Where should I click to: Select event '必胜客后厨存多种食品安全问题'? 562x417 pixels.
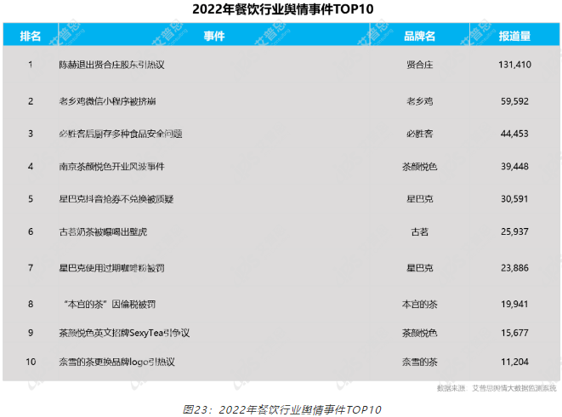(x=121, y=134)
